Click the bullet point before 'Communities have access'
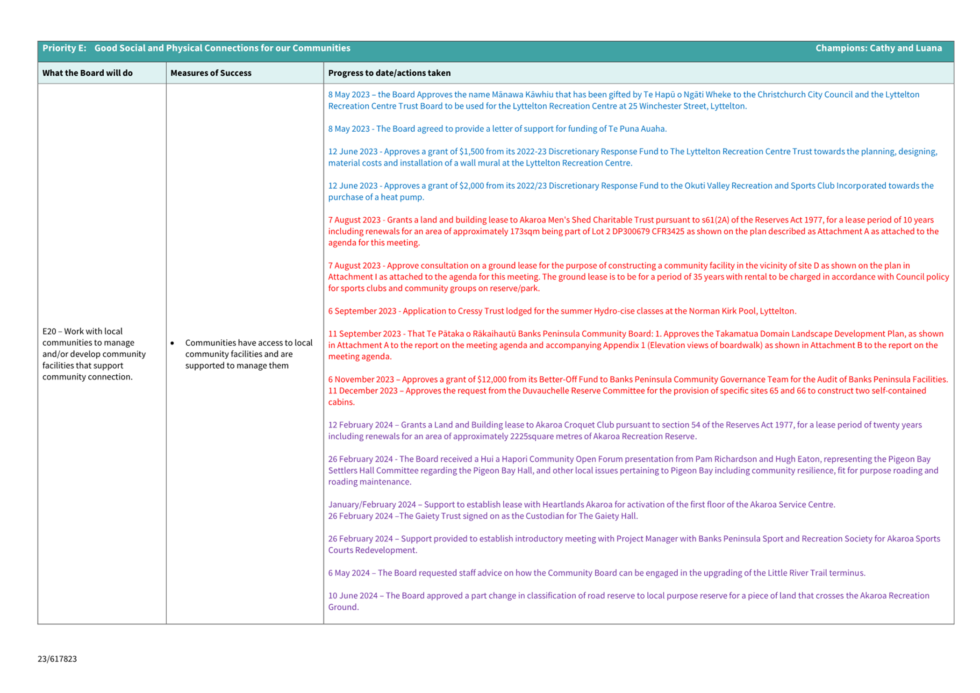The width and height of the screenshot is (980, 693). [172, 343]
